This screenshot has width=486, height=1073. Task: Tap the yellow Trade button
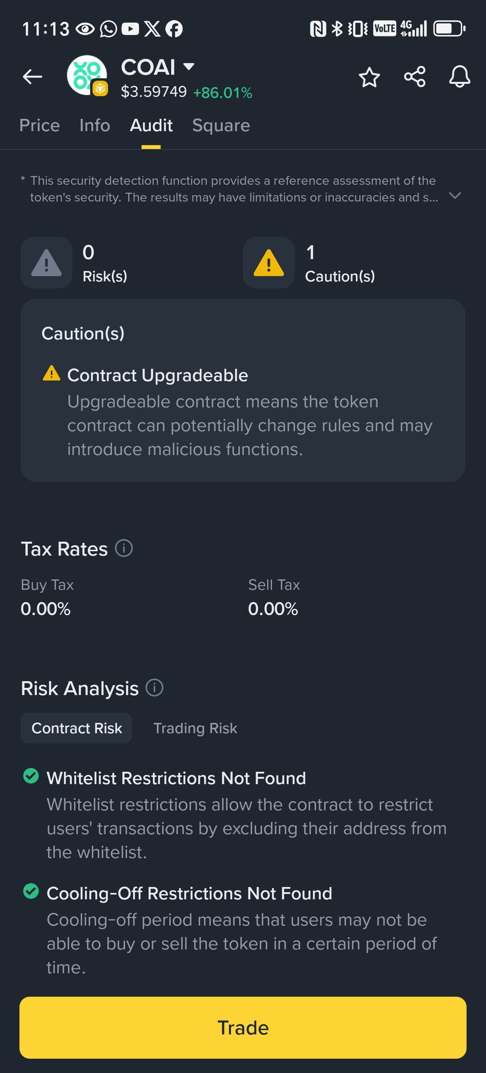click(x=243, y=1027)
